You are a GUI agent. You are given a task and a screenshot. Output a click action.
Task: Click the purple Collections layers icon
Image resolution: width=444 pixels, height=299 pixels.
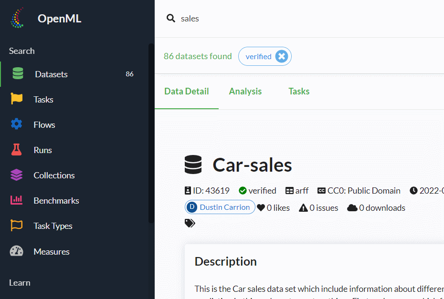[17, 175]
